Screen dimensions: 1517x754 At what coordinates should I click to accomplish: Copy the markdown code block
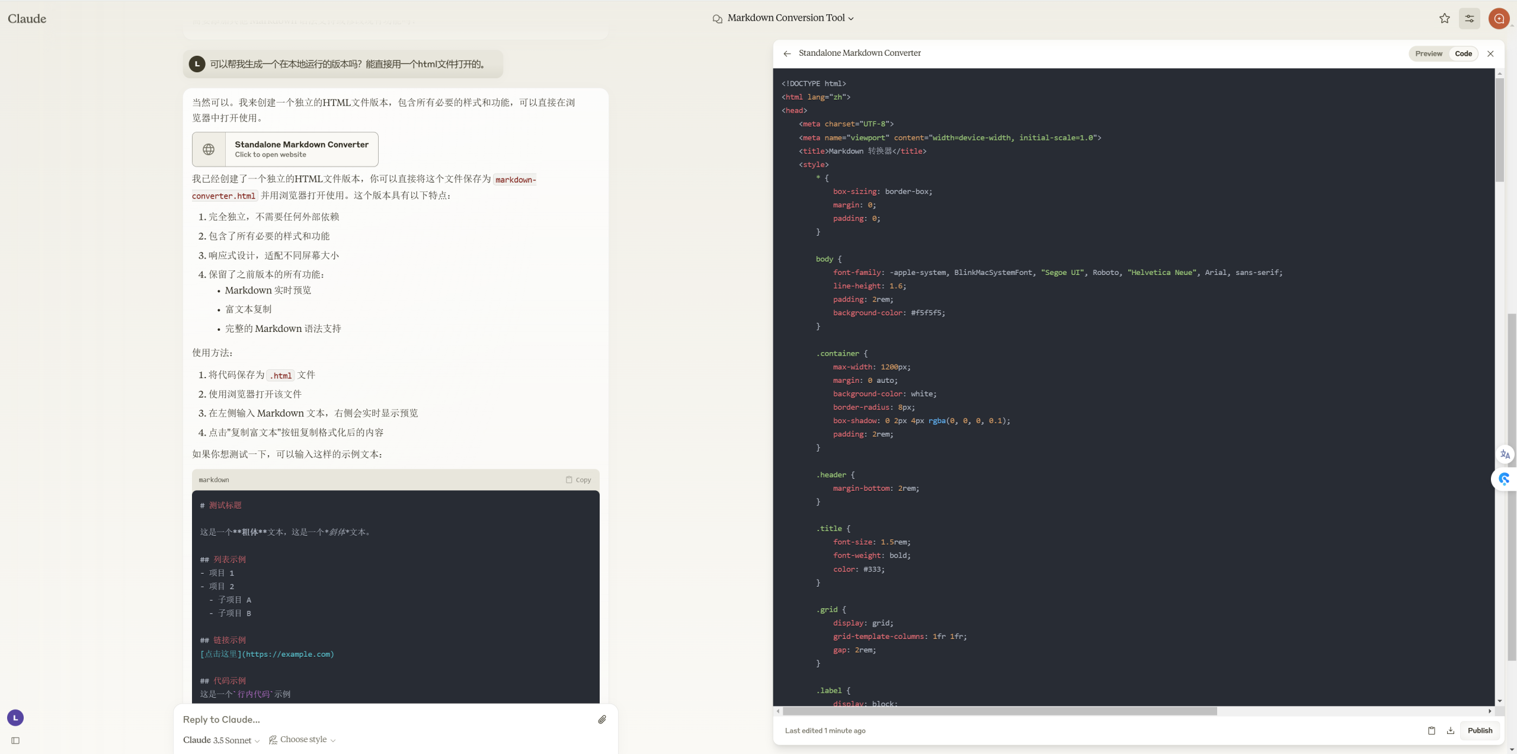point(578,480)
